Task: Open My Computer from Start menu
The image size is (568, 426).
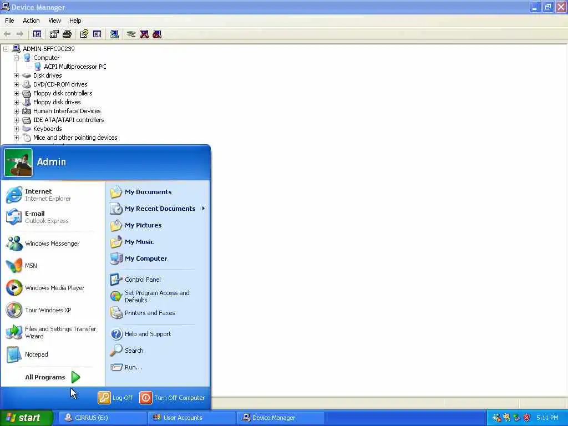Action: coord(158,258)
